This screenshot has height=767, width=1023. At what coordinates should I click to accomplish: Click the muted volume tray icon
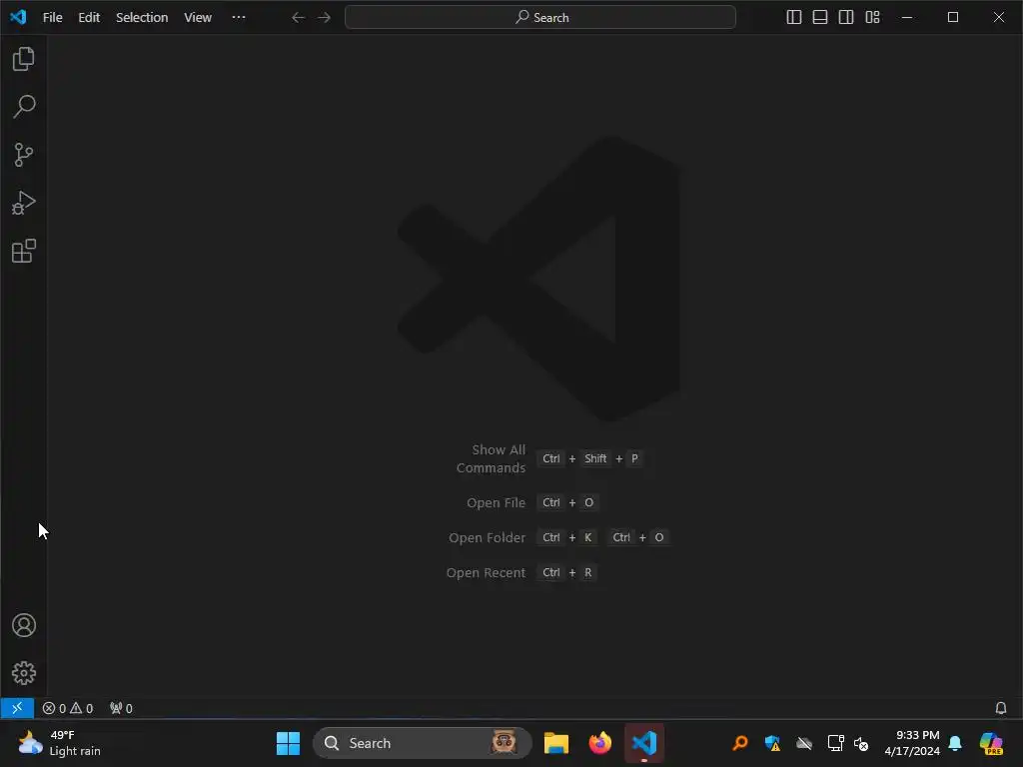pos(861,743)
